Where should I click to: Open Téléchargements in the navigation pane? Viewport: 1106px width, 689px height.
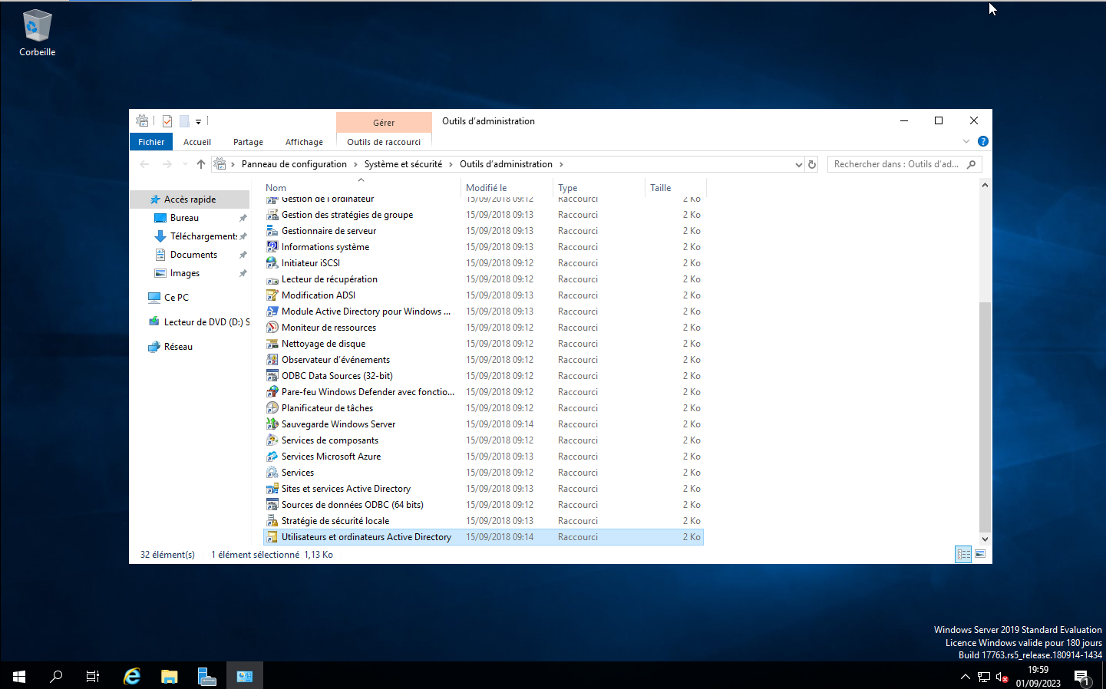[204, 236]
